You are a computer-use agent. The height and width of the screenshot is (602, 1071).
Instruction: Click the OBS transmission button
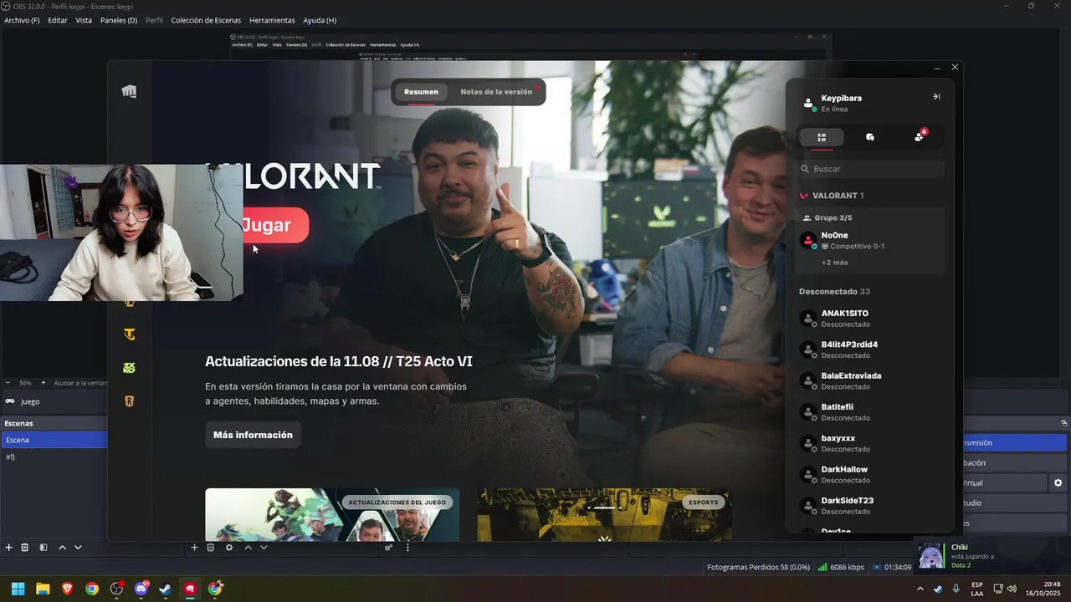tap(1015, 443)
